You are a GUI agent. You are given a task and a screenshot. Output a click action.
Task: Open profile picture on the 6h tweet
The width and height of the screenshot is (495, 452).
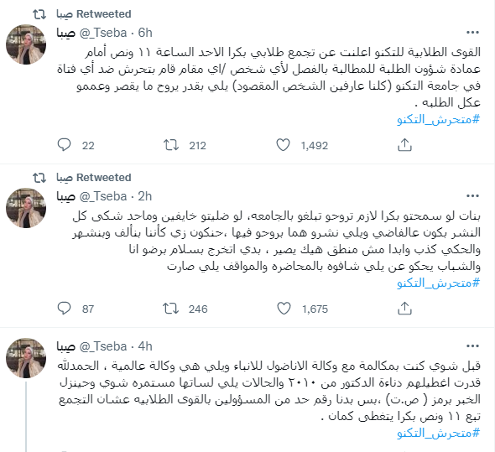tap(26, 44)
